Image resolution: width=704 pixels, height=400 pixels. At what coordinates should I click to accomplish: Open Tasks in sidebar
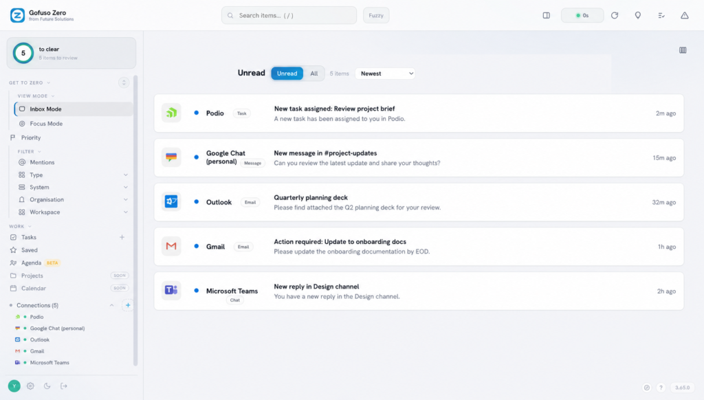coord(29,237)
